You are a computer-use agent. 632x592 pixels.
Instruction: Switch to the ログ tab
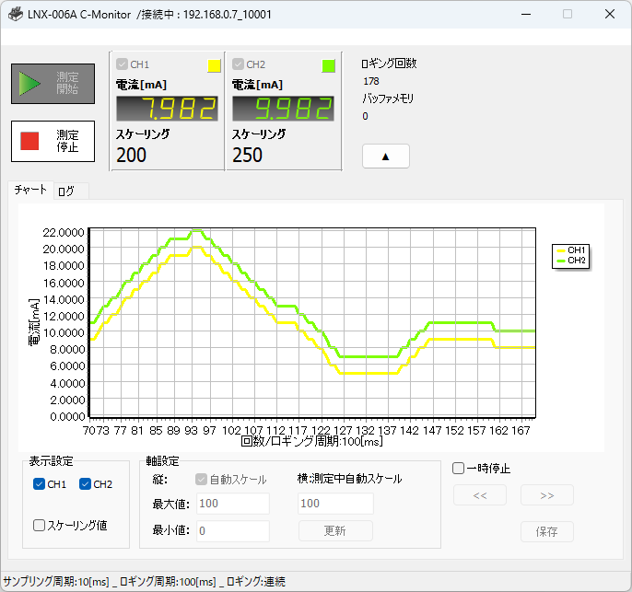[x=67, y=192]
